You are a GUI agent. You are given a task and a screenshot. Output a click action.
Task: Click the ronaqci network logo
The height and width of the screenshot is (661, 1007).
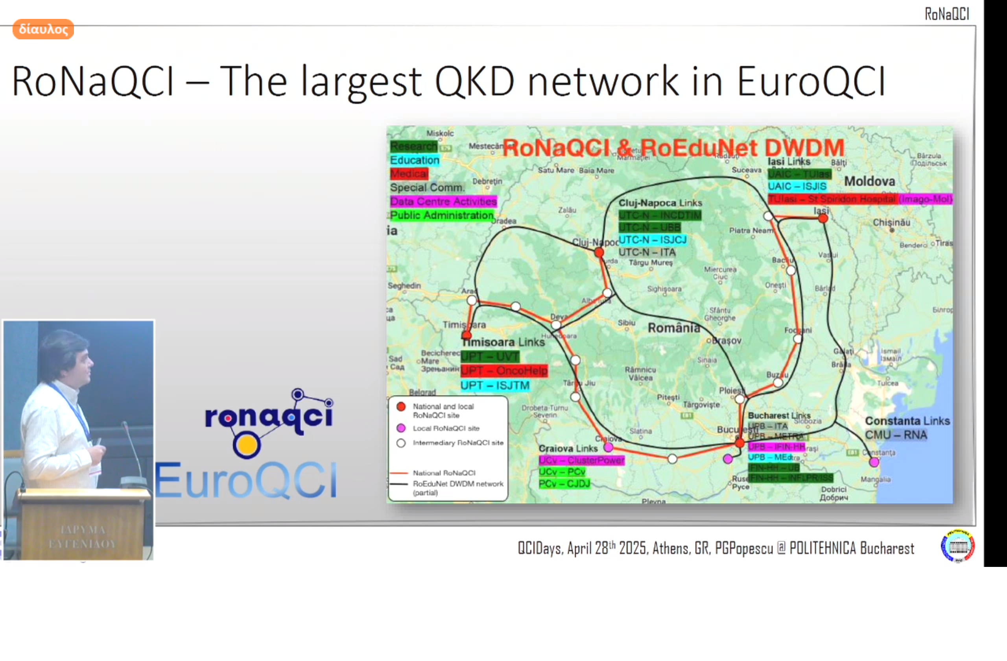click(269, 424)
